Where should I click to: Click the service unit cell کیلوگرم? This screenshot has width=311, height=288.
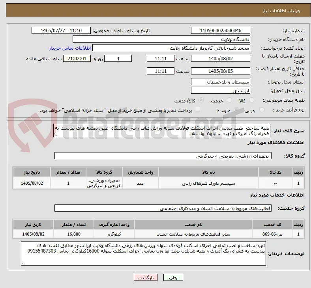tap(114, 234)
